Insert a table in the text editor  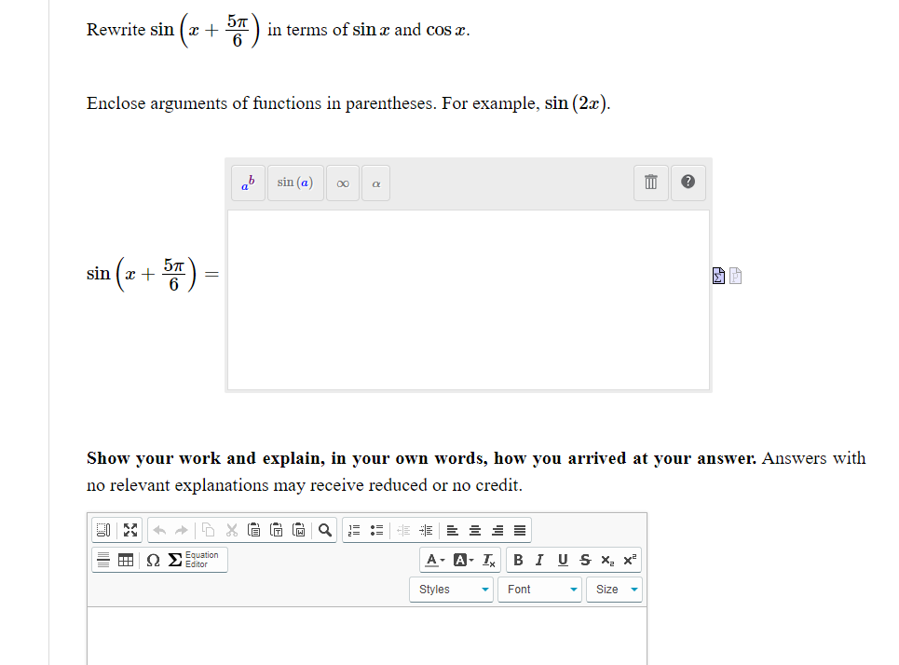pos(126,561)
